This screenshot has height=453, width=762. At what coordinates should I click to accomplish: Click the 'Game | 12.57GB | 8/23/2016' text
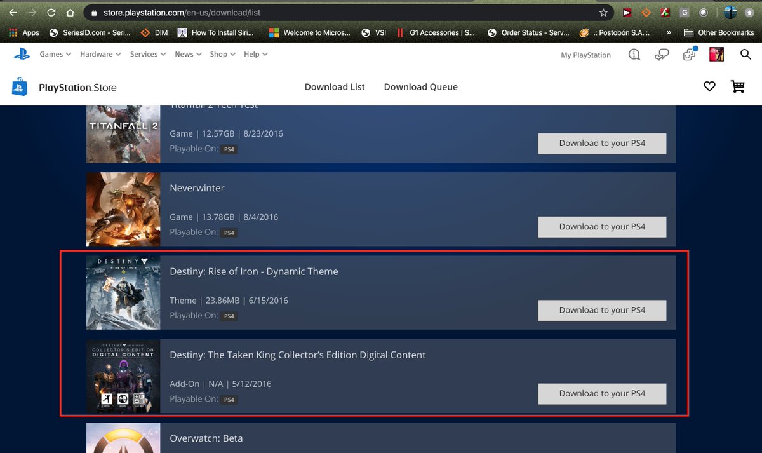226,134
